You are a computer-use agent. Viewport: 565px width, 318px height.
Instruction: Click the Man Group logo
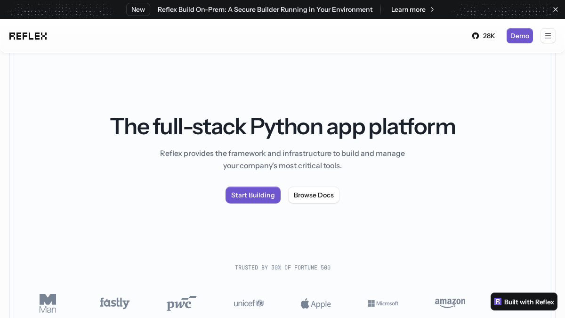pos(48,303)
